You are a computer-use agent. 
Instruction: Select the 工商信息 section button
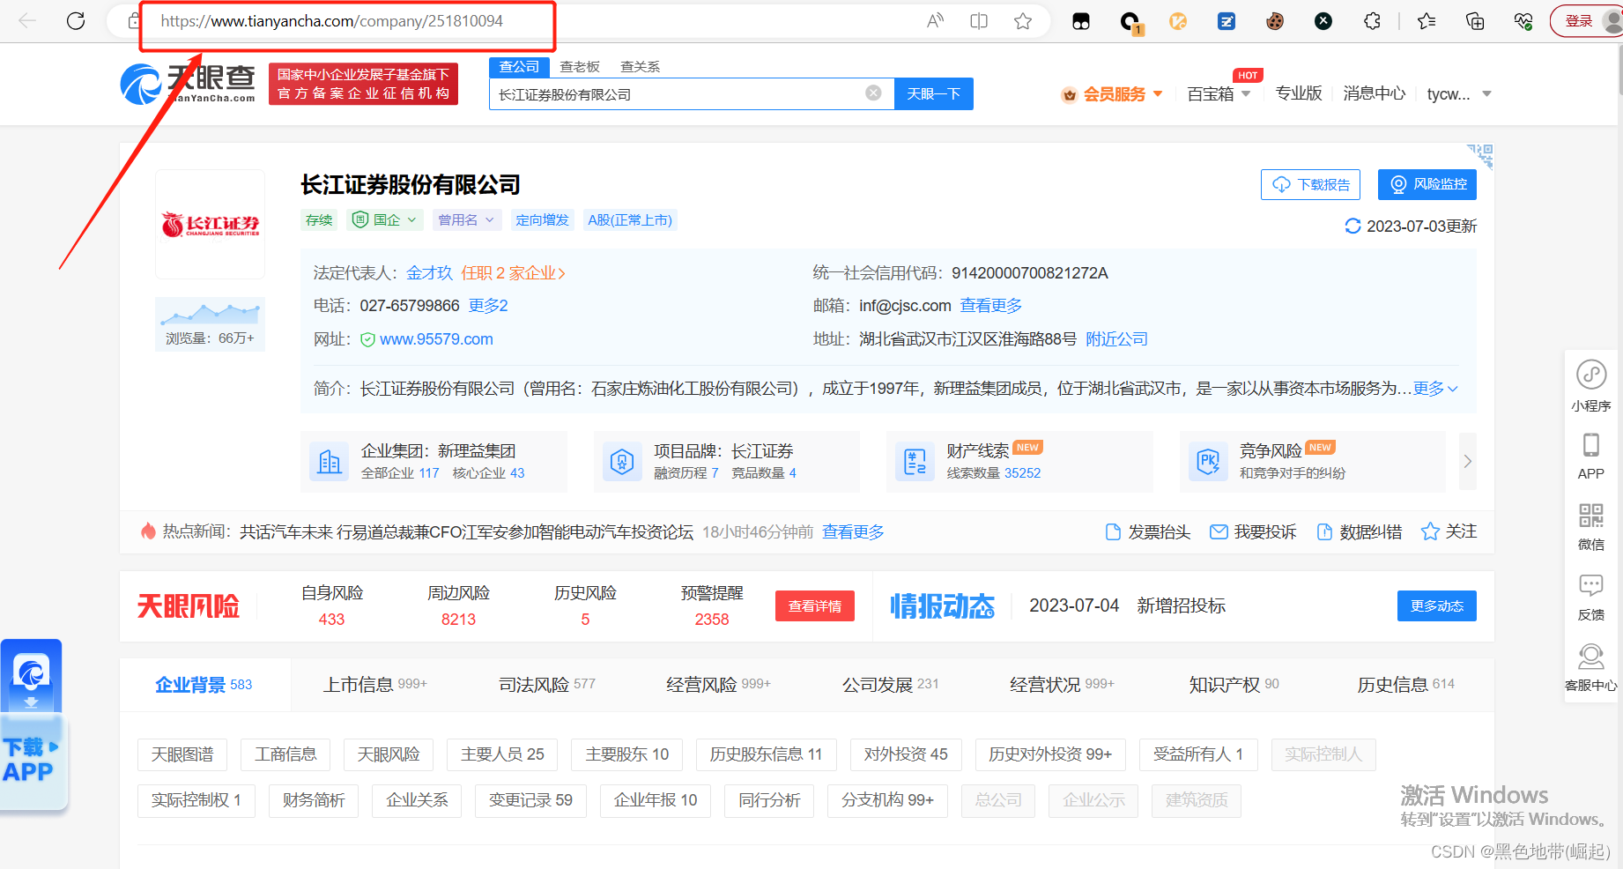pyautogui.click(x=285, y=754)
